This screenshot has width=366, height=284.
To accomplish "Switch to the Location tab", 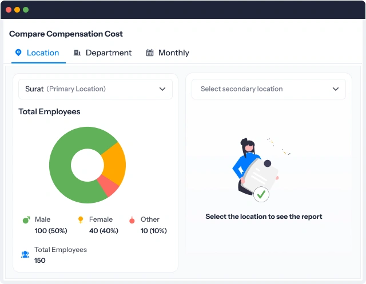I will 38,53.
